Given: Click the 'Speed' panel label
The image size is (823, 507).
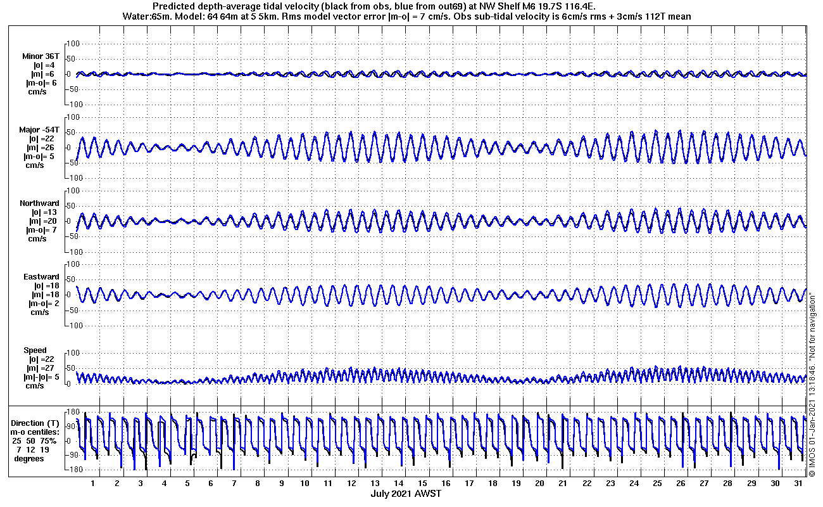Looking at the screenshot, I should pos(35,350).
